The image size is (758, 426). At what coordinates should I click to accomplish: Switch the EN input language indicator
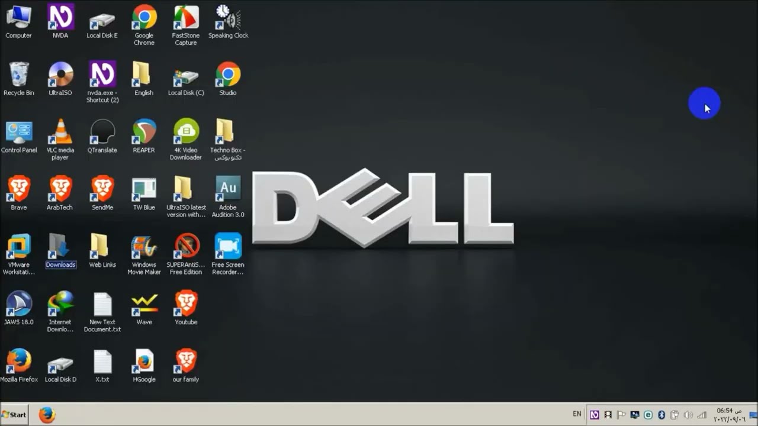tap(577, 414)
